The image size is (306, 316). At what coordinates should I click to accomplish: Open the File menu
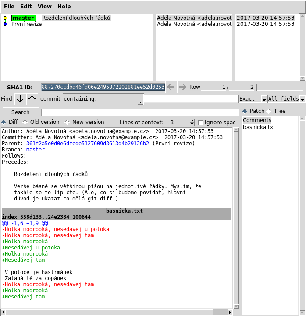click(9, 7)
